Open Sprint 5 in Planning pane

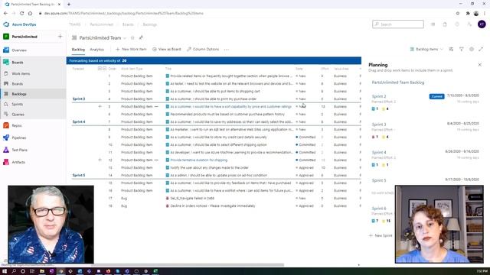pyautogui.click(x=379, y=180)
